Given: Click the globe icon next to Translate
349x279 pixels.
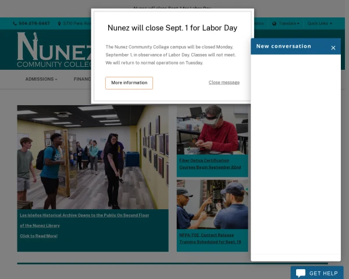Looking at the screenshot, I should pos(275,24).
